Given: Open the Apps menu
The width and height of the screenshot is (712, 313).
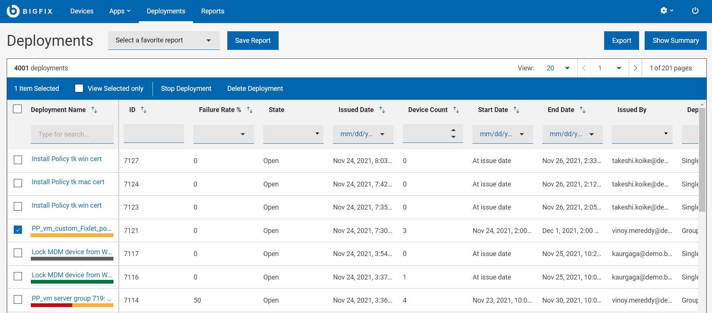Looking at the screenshot, I should pyautogui.click(x=119, y=11).
